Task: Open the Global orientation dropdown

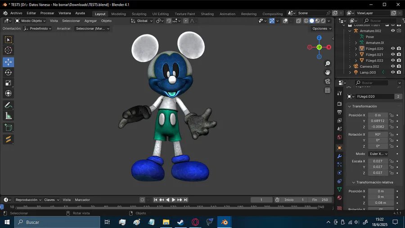Action: (142, 21)
